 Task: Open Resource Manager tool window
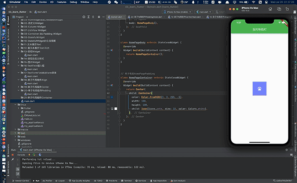click(x=8, y=54)
